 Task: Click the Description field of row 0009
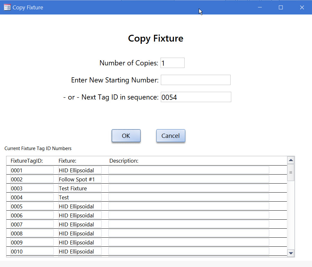[188, 242]
